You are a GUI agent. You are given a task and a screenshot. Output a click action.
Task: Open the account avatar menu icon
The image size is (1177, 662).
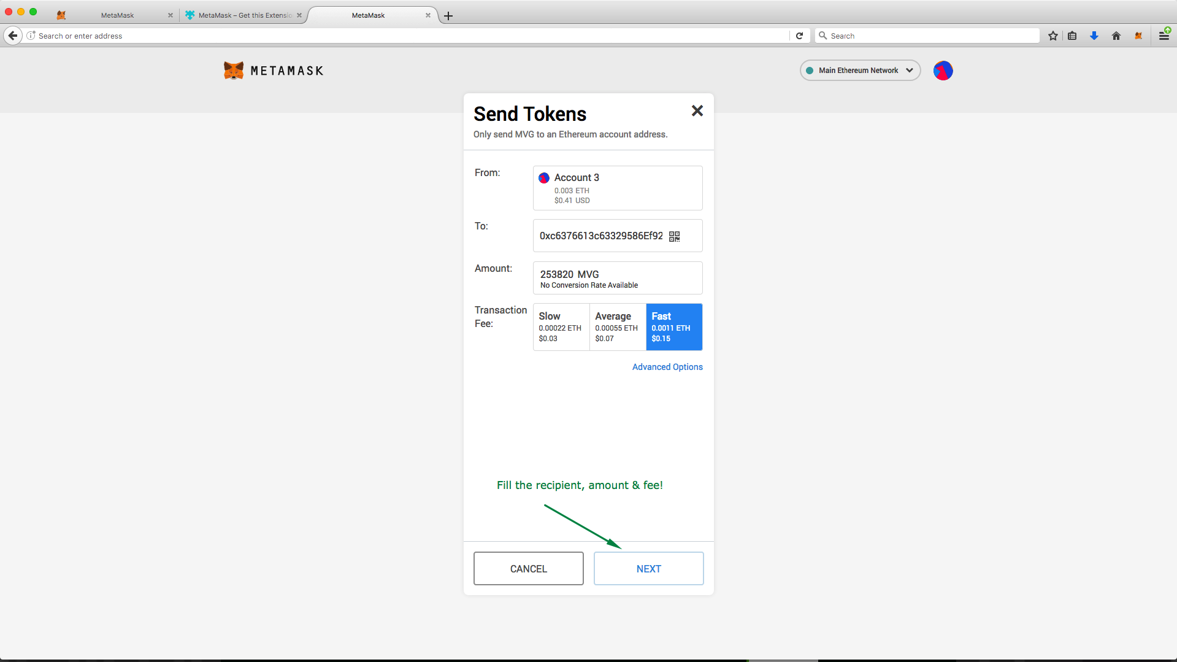(943, 71)
